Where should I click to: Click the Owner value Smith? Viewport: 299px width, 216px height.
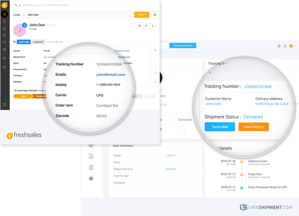coord(47,51)
